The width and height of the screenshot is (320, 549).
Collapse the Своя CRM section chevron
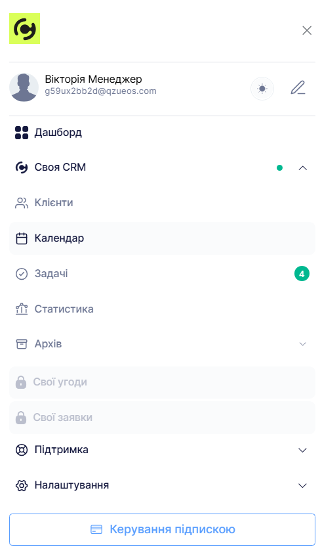click(303, 168)
